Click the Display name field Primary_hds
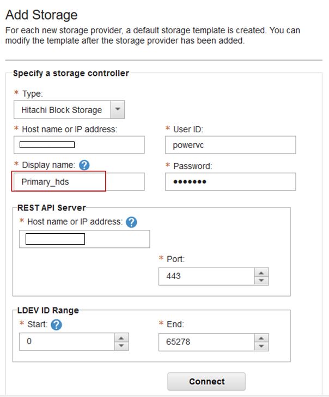The height and width of the screenshot is (397, 329). [x=79, y=182]
